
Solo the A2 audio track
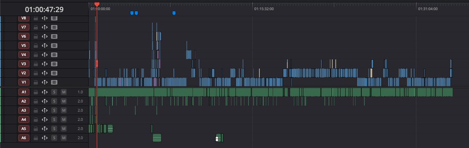click(x=54, y=101)
